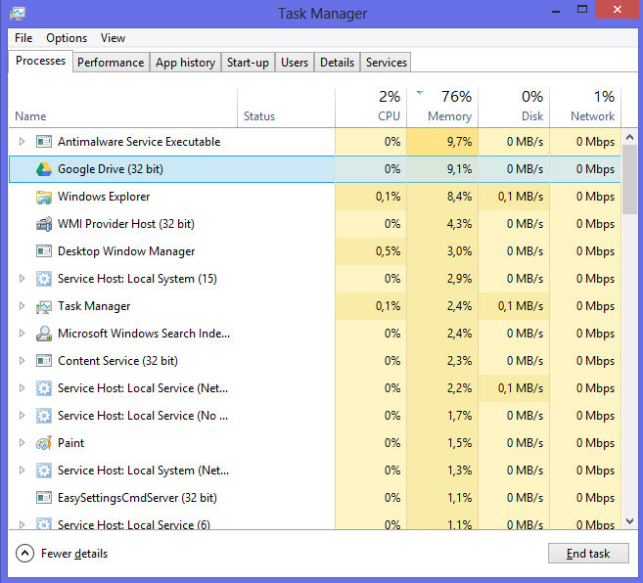The image size is (643, 583).
Task: Expand Service Host: Local System (15)
Action: 23,279
